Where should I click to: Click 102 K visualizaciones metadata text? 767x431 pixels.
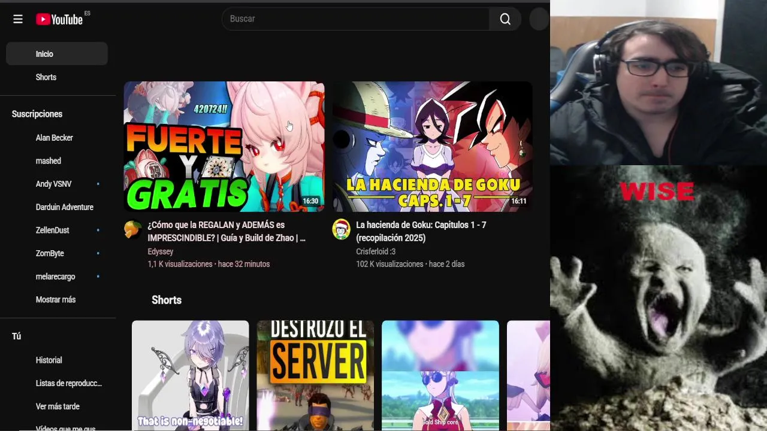(x=389, y=264)
